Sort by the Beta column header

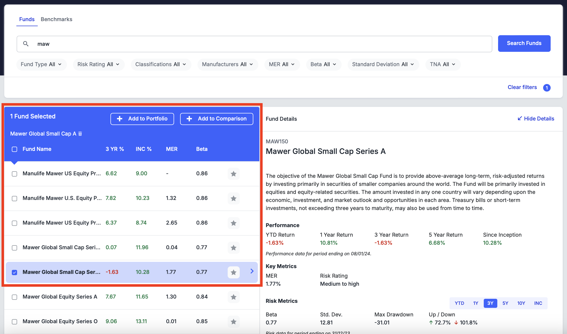[202, 149]
